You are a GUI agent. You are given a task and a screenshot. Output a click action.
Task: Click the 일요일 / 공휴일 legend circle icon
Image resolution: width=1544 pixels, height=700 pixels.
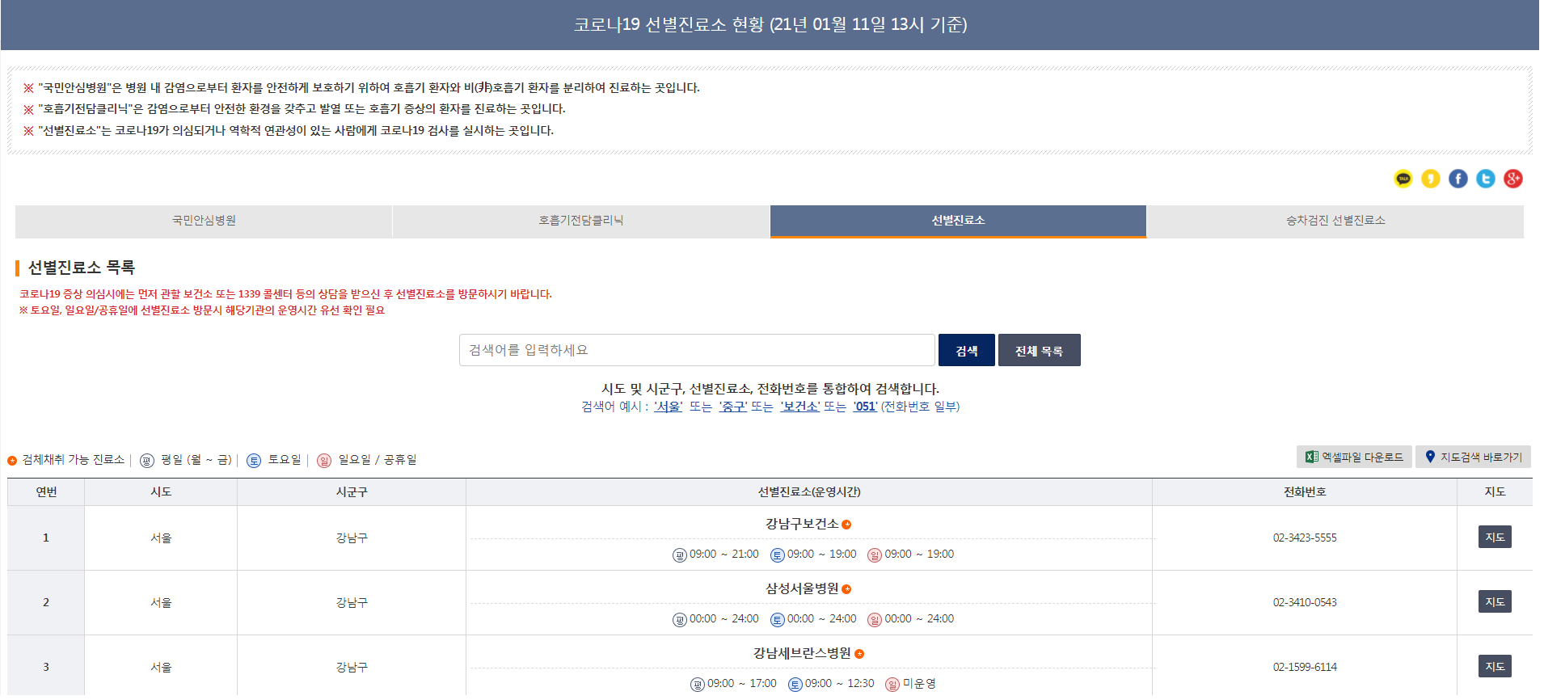pyautogui.click(x=324, y=461)
